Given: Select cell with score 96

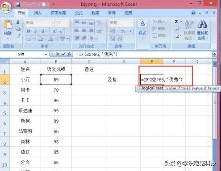Looking at the screenshot, I should click(x=56, y=100).
